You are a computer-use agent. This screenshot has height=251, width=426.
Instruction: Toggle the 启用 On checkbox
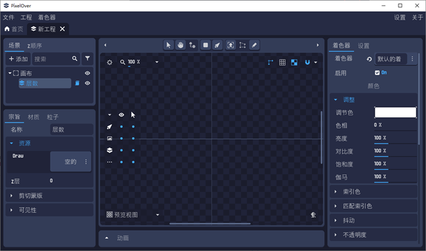point(377,73)
